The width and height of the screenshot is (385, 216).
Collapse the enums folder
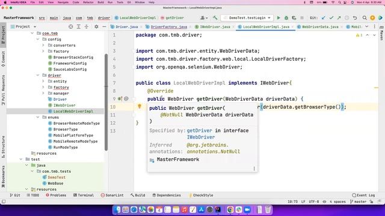click(x=38, y=118)
